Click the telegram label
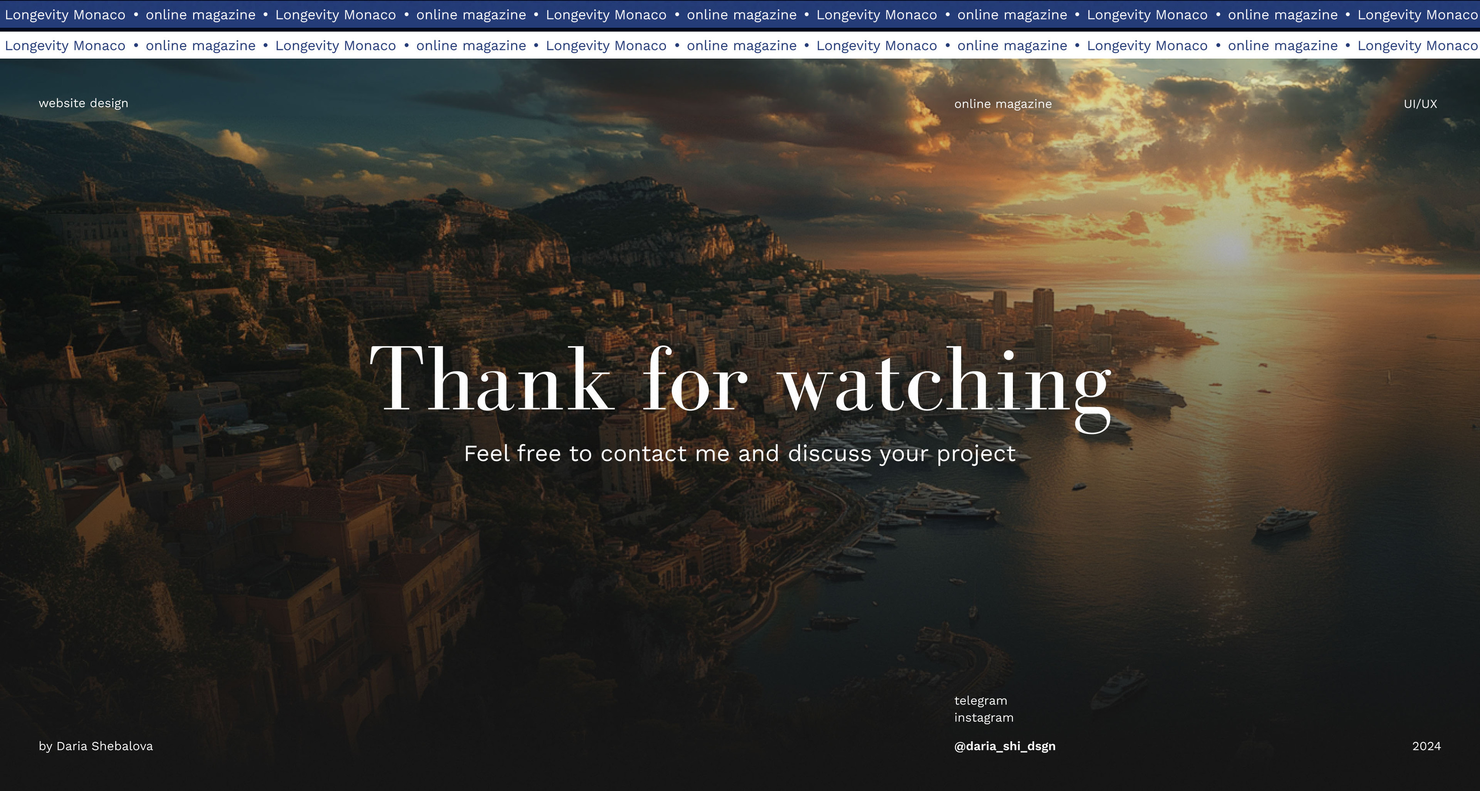The width and height of the screenshot is (1480, 791). [980, 700]
